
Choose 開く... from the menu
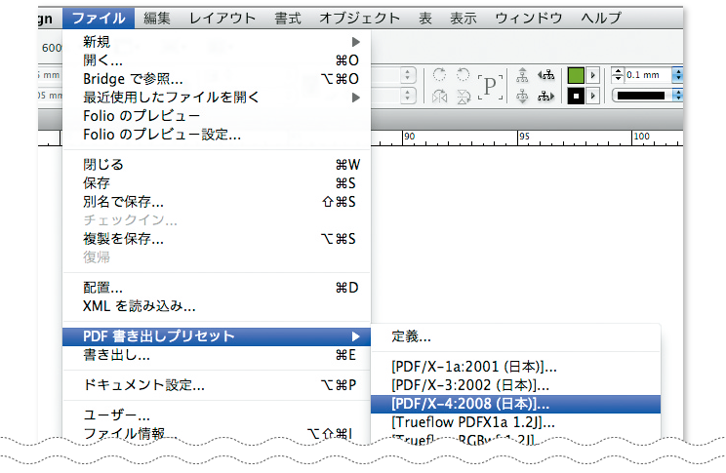pyautogui.click(x=217, y=60)
